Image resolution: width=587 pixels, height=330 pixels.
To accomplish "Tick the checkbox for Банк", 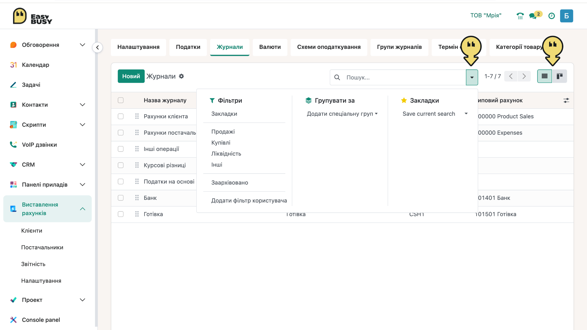I will pos(121,198).
